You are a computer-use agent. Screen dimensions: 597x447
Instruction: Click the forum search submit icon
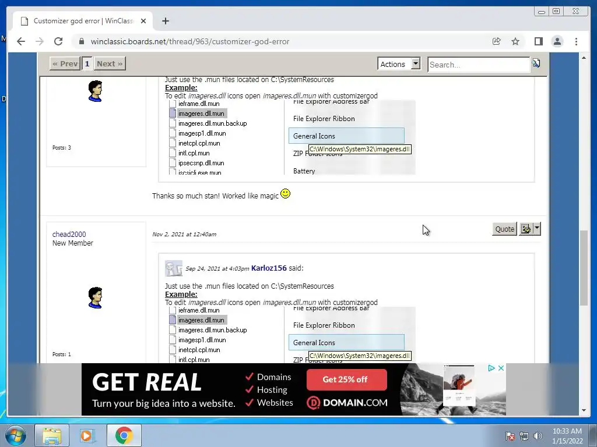tap(536, 63)
